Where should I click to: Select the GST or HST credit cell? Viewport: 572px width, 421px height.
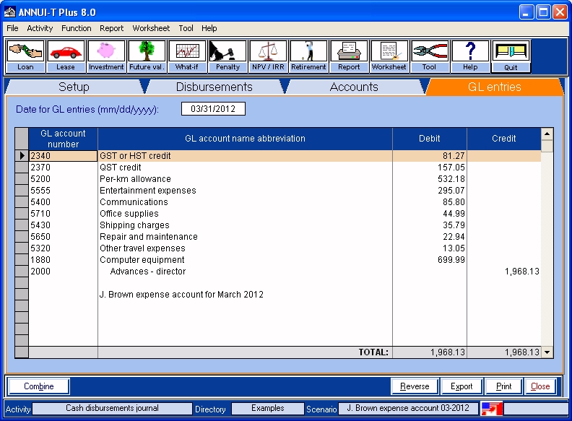(245, 156)
